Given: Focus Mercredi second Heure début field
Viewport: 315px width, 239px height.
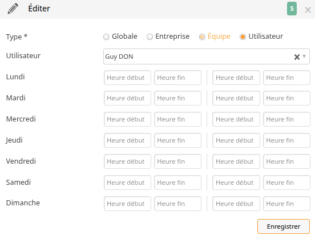Looking at the screenshot, I should point(236,119).
